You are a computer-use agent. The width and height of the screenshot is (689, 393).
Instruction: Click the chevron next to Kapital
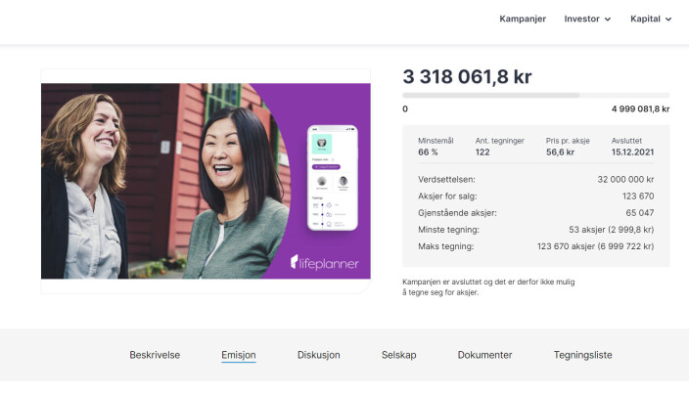click(668, 20)
